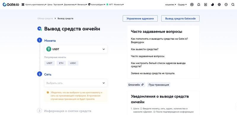Image resolution: width=237 pixels, height=115 pixels.
Task: Select the ETH popular coin chip
Action: tap(61, 63)
